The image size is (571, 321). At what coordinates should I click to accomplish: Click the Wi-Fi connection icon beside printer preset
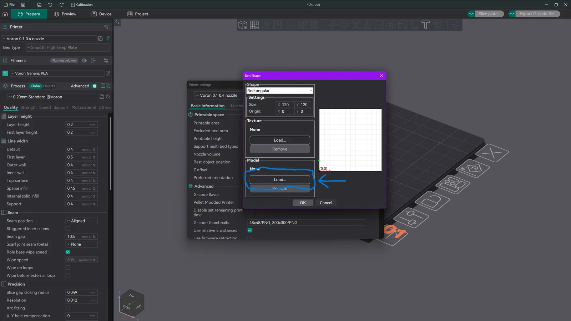point(108,39)
